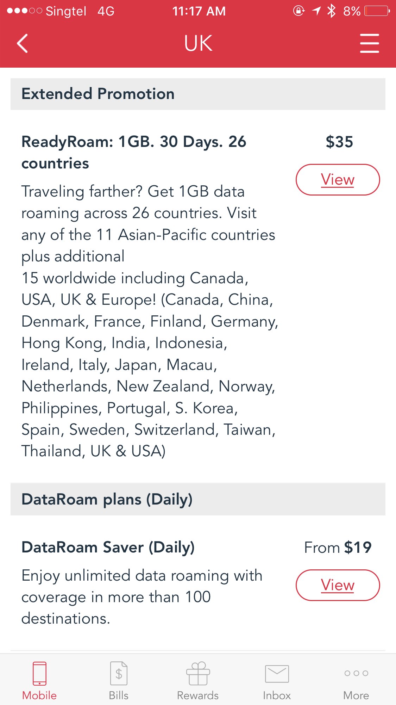Select the Rewards tab label
The height and width of the screenshot is (705, 396).
pyautogui.click(x=198, y=695)
